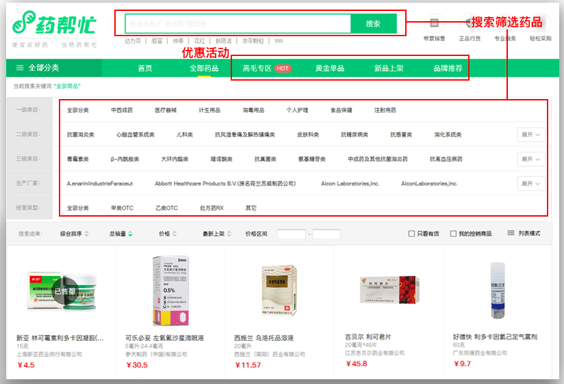Toggle 价格 sort arrows

(175, 234)
